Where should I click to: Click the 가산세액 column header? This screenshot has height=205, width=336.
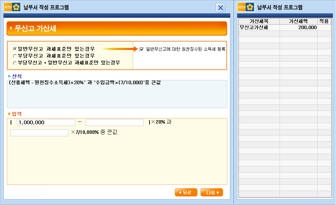(x=298, y=21)
